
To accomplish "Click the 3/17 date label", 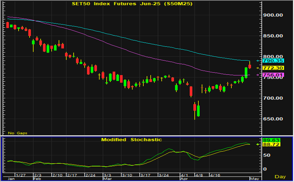I will coord(145,175).
